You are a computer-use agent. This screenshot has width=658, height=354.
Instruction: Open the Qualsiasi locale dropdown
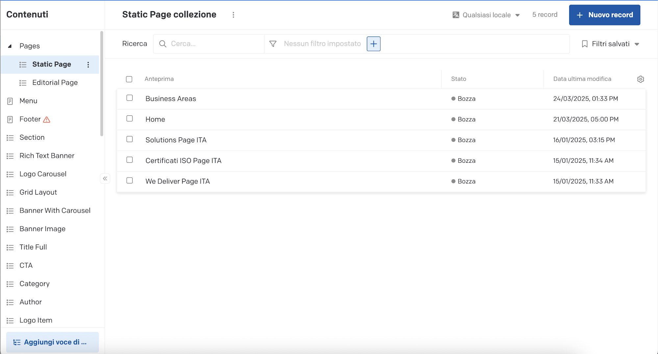point(486,15)
